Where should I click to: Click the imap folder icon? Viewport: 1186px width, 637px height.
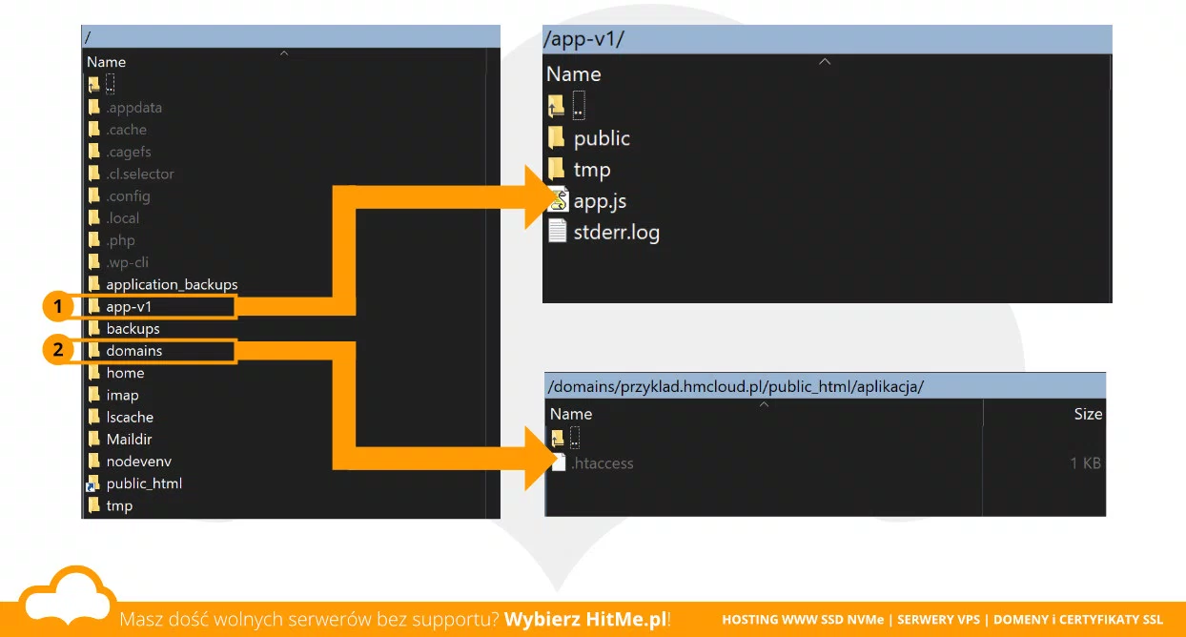pos(93,395)
